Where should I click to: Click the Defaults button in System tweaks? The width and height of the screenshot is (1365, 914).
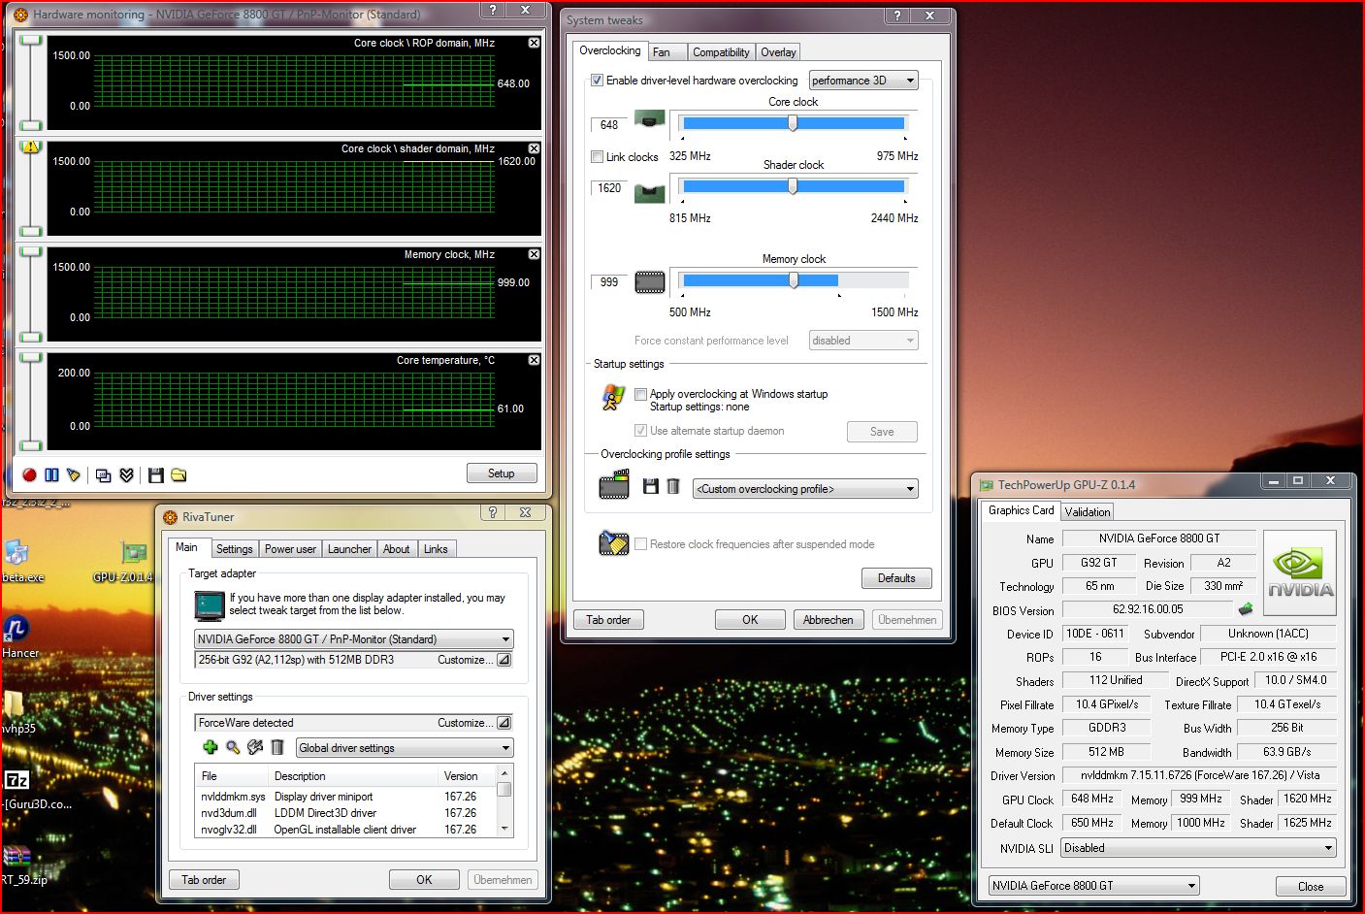[x=896, y=578]
